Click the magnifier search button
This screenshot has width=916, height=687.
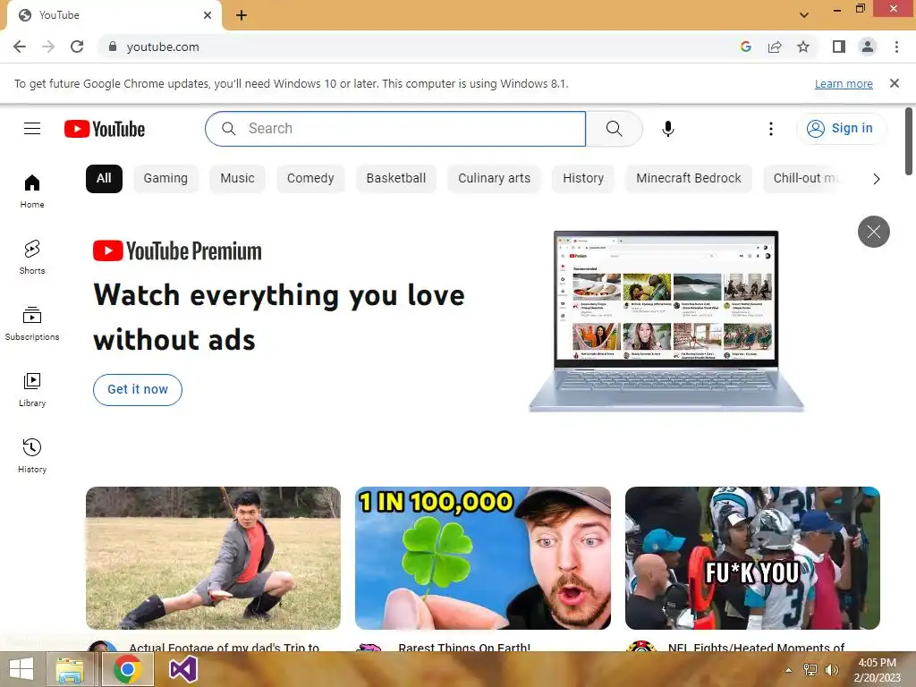tap(614, 129)
